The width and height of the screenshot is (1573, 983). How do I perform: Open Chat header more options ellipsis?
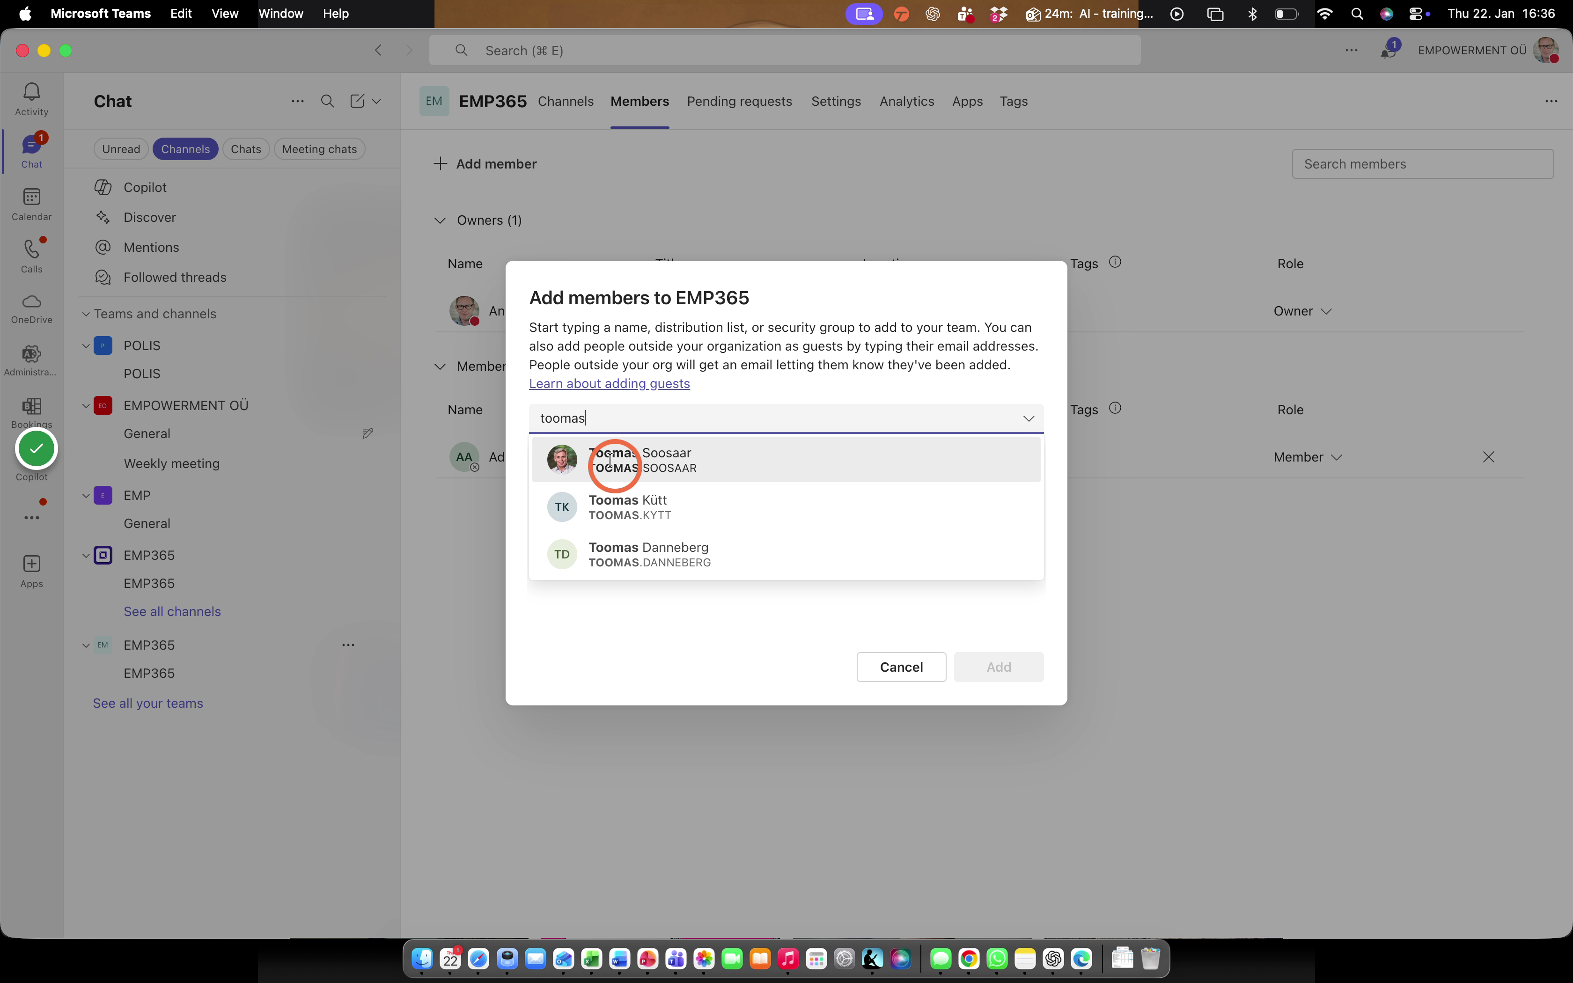[297, 101]
